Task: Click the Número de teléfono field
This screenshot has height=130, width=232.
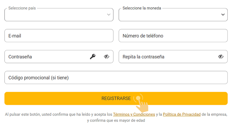Action: pyautogui.click(x=173, y=36)
